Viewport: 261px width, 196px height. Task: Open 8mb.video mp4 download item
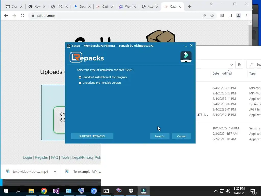point(27,171)
